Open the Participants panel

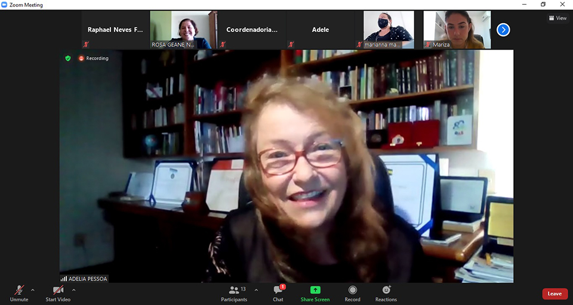point(233,292)
